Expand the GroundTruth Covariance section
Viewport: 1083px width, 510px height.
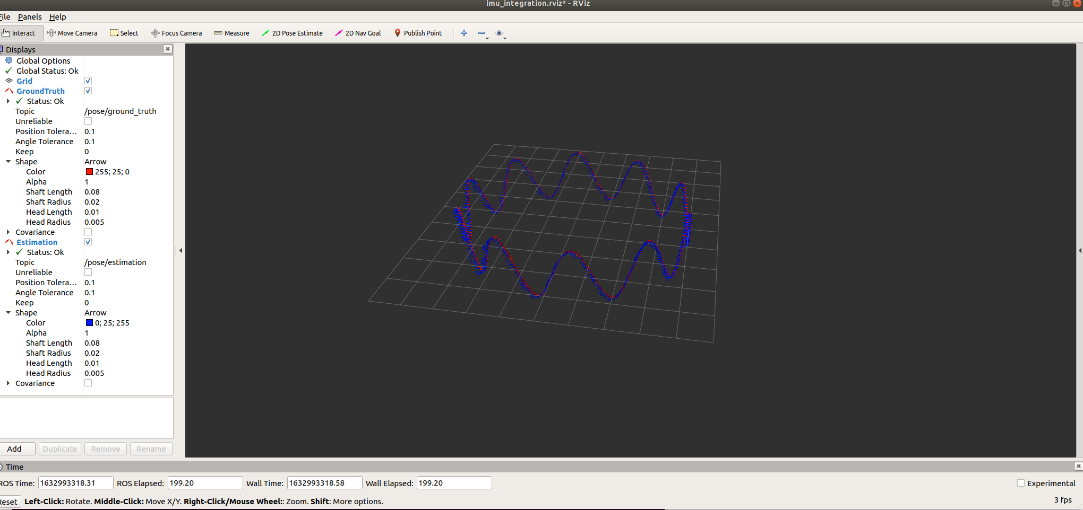(x=8, y=232)
